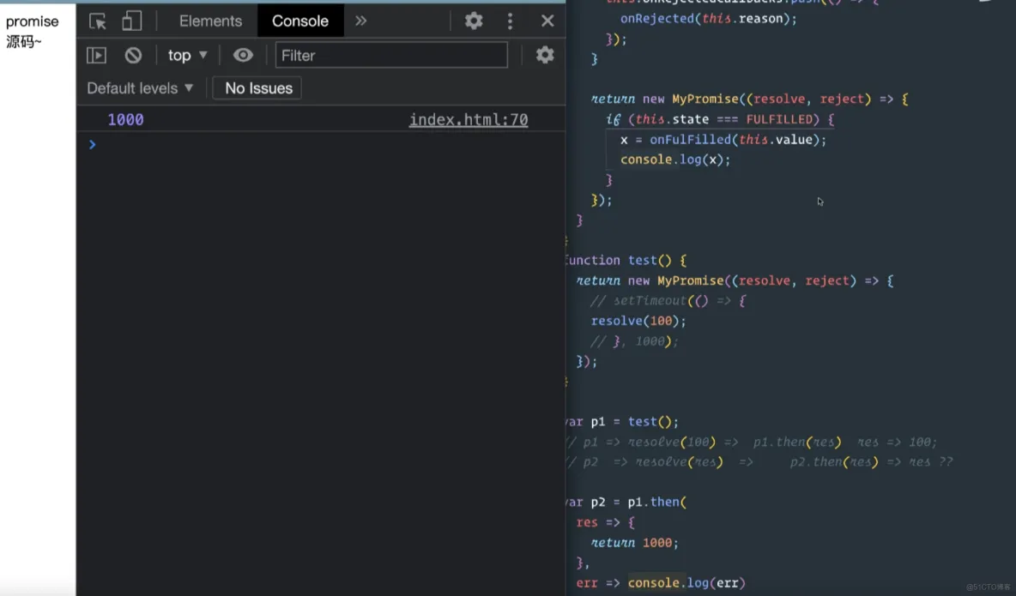The image size is (1016, 596).
Task: Open the index.html:70 source link
Action: (469, 119)
